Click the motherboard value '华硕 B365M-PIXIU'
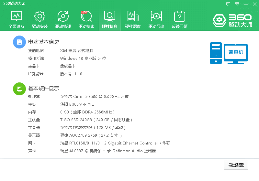Image resolution: width=259 pixels, height=181 pixels. click(x=77, y=104)
